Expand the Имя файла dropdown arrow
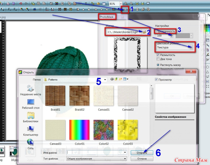 pyautogui.click(x=125, y=152)
